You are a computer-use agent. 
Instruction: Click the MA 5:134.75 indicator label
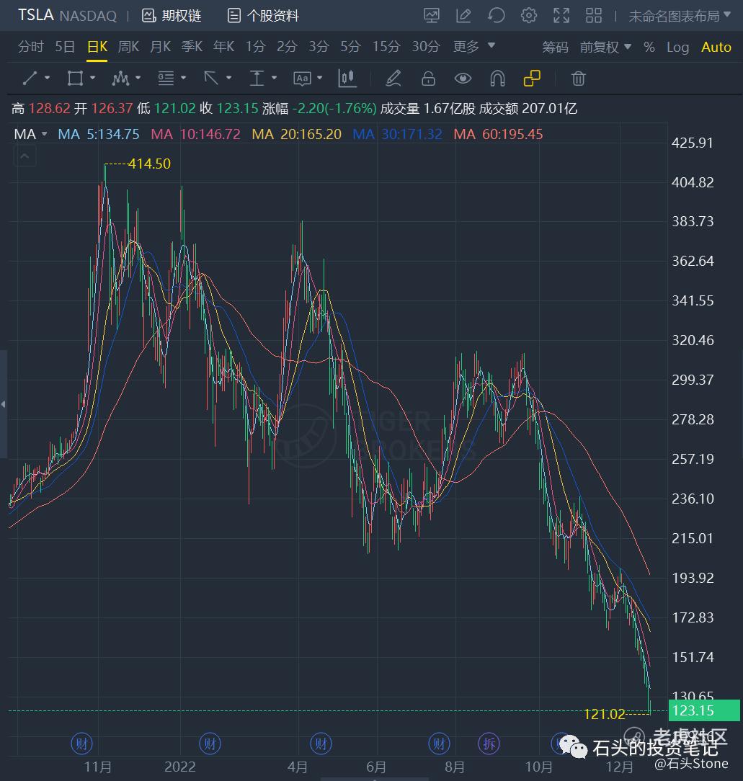99,134
